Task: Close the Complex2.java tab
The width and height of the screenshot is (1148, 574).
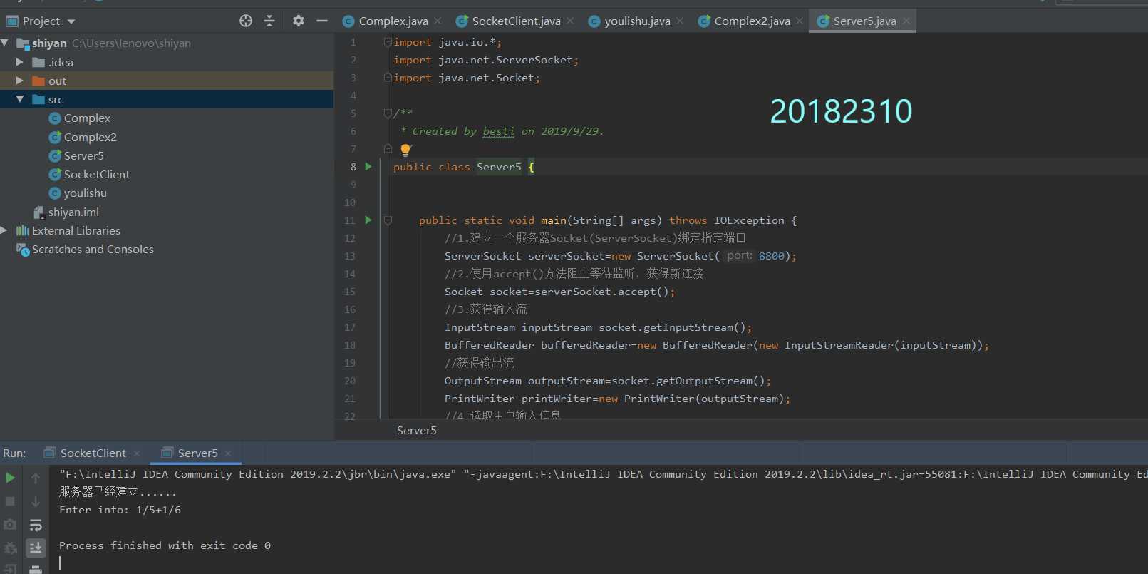Action: pyautogui.click(x=800, y=21)
